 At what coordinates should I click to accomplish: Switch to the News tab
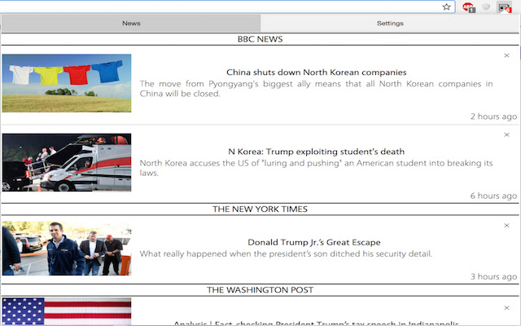tap(131, 24)
